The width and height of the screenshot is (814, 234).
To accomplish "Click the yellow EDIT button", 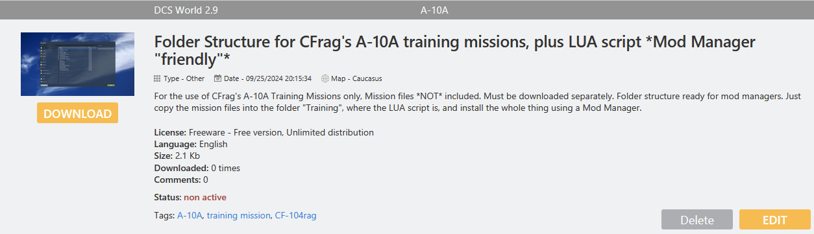I will click(x=774, y=220).
